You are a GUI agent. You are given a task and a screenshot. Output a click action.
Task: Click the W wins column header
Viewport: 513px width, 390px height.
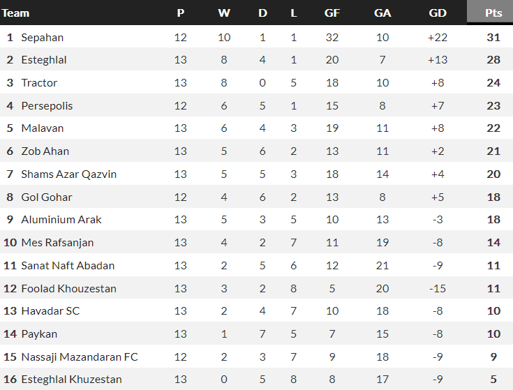tap(223, 13)
